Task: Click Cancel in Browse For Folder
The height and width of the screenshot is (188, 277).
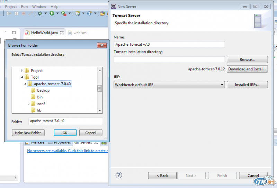Action: 91,133
